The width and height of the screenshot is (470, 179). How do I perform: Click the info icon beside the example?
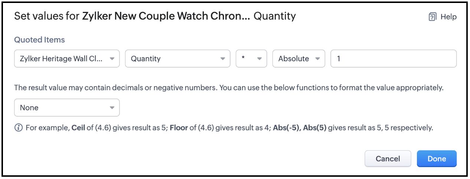click(18, 128)
